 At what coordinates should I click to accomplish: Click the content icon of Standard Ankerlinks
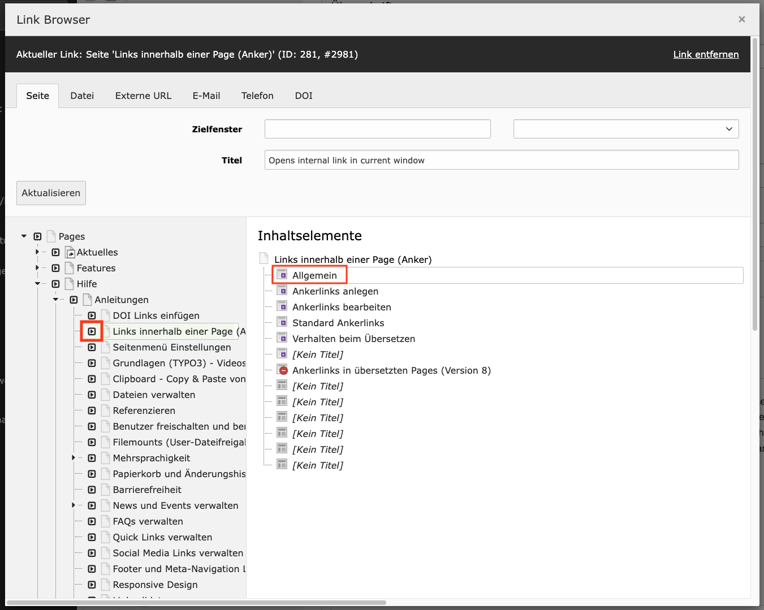(x=282, y=322)
